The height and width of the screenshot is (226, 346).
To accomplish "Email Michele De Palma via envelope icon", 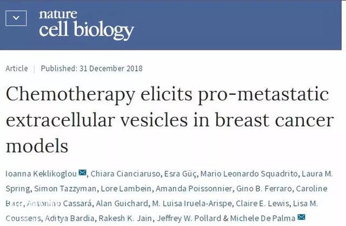I will click(301, 217).
